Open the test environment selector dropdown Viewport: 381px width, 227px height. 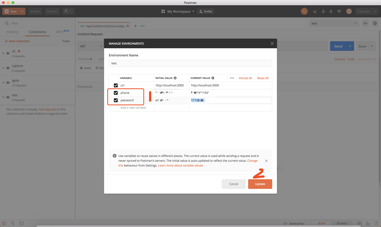click(x=334, y=23)
